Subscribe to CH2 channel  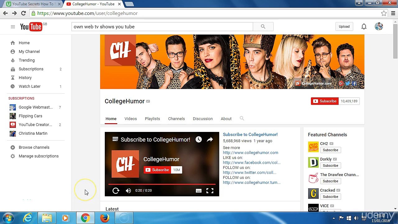pos(330,150)
